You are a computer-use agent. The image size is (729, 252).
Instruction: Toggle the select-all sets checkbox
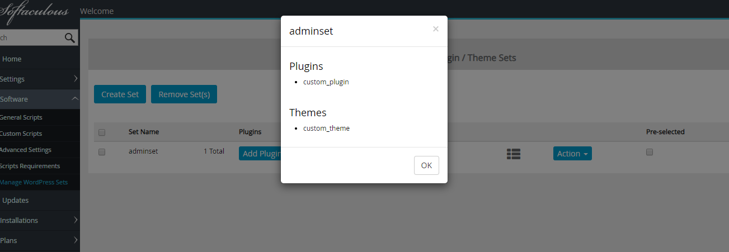pos(102,132)
